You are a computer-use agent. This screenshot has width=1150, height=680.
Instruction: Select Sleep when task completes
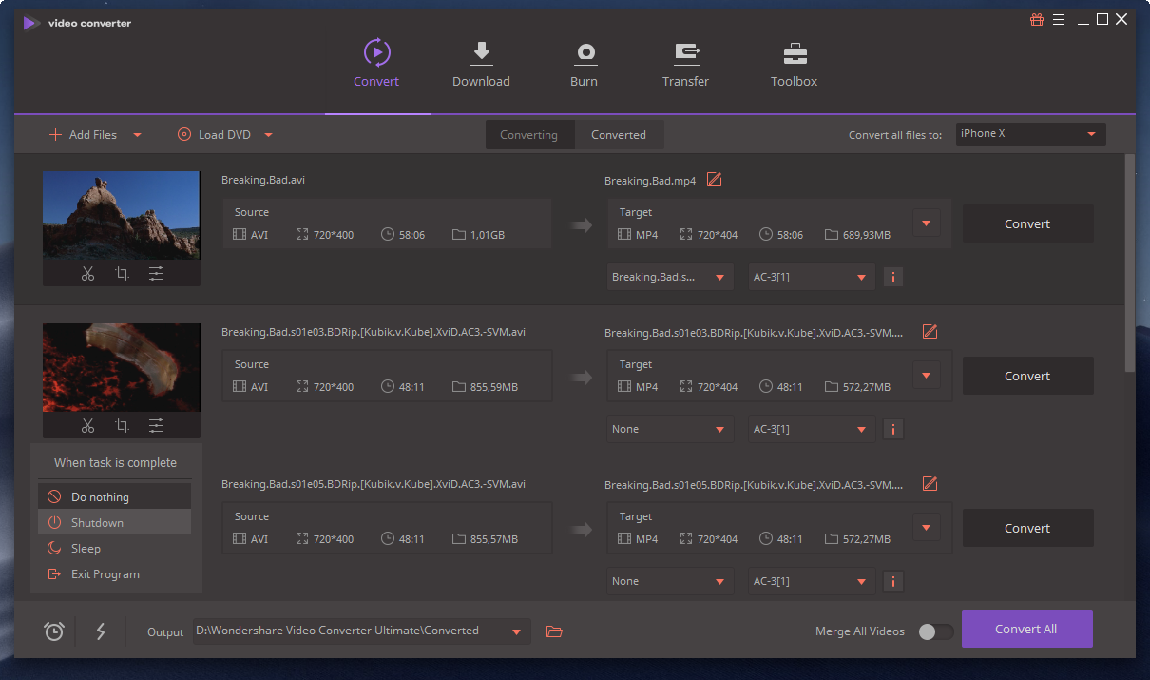point(114,548)
